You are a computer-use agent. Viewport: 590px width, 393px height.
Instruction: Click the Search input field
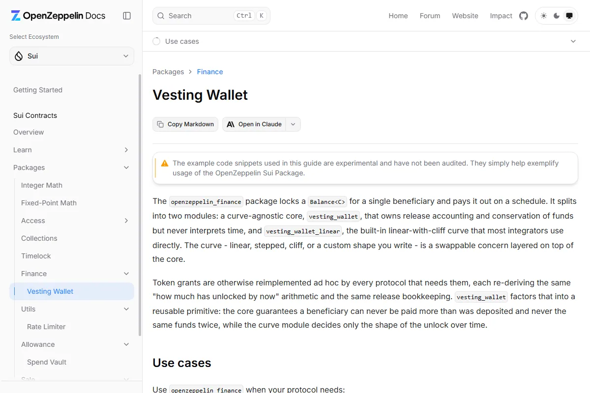211,16
